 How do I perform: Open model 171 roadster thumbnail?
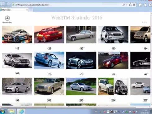pyautogui.click(x=81, y=60)
